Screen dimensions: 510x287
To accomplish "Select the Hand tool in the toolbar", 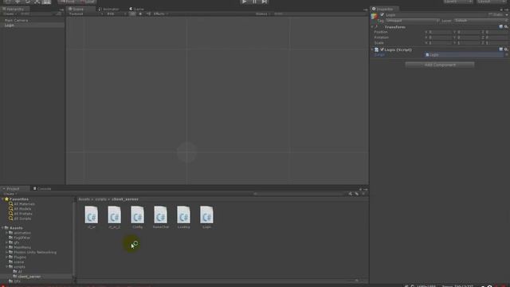I will pos(8,2).
